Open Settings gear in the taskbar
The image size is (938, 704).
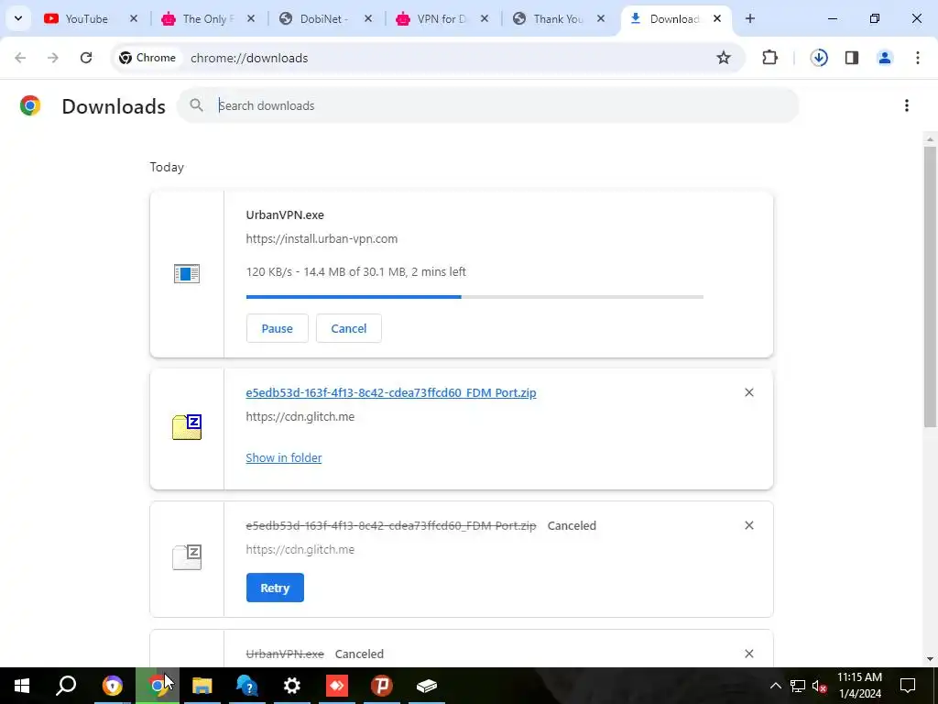(292, 686)
